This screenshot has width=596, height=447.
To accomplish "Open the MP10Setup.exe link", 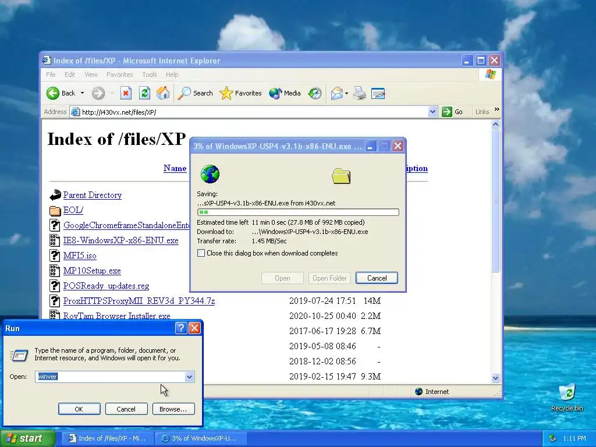I will tap(92, 271).
